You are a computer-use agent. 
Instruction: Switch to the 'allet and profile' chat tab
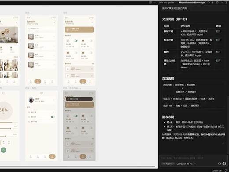pos(167,3)
